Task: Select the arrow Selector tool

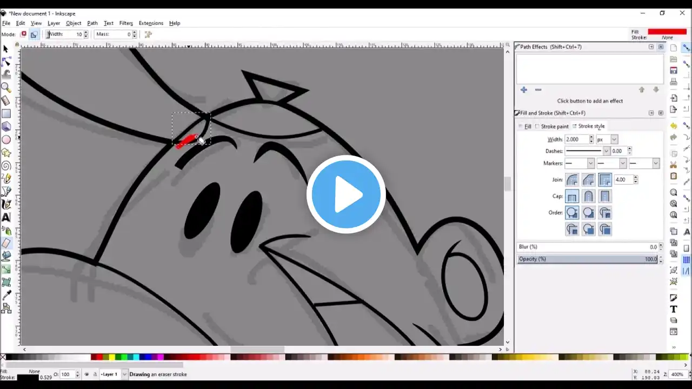Action: 6,49
